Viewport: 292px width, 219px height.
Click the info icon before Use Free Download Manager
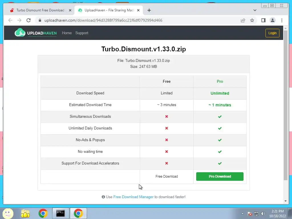[103, 197]
